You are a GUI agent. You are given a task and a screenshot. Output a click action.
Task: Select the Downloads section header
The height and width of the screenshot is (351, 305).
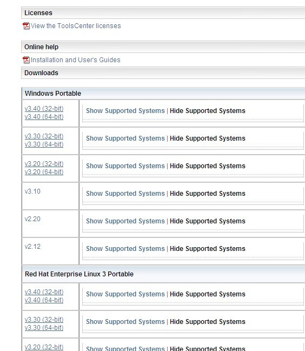[x=163, y=73]
